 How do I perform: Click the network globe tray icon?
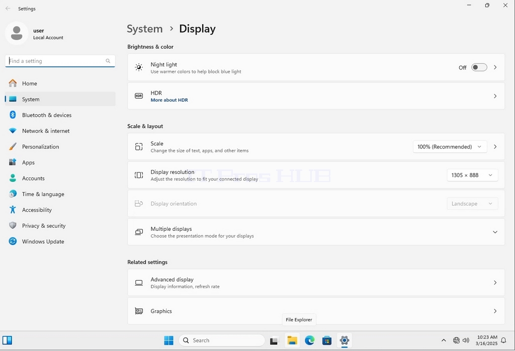coord(456,340)
